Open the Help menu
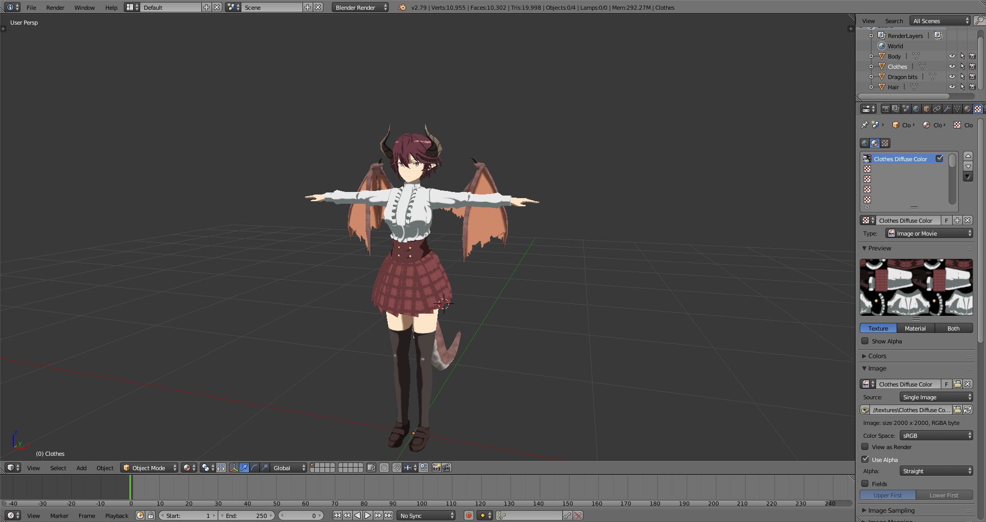The image size is (986, 522). click(x=111, y=8)
